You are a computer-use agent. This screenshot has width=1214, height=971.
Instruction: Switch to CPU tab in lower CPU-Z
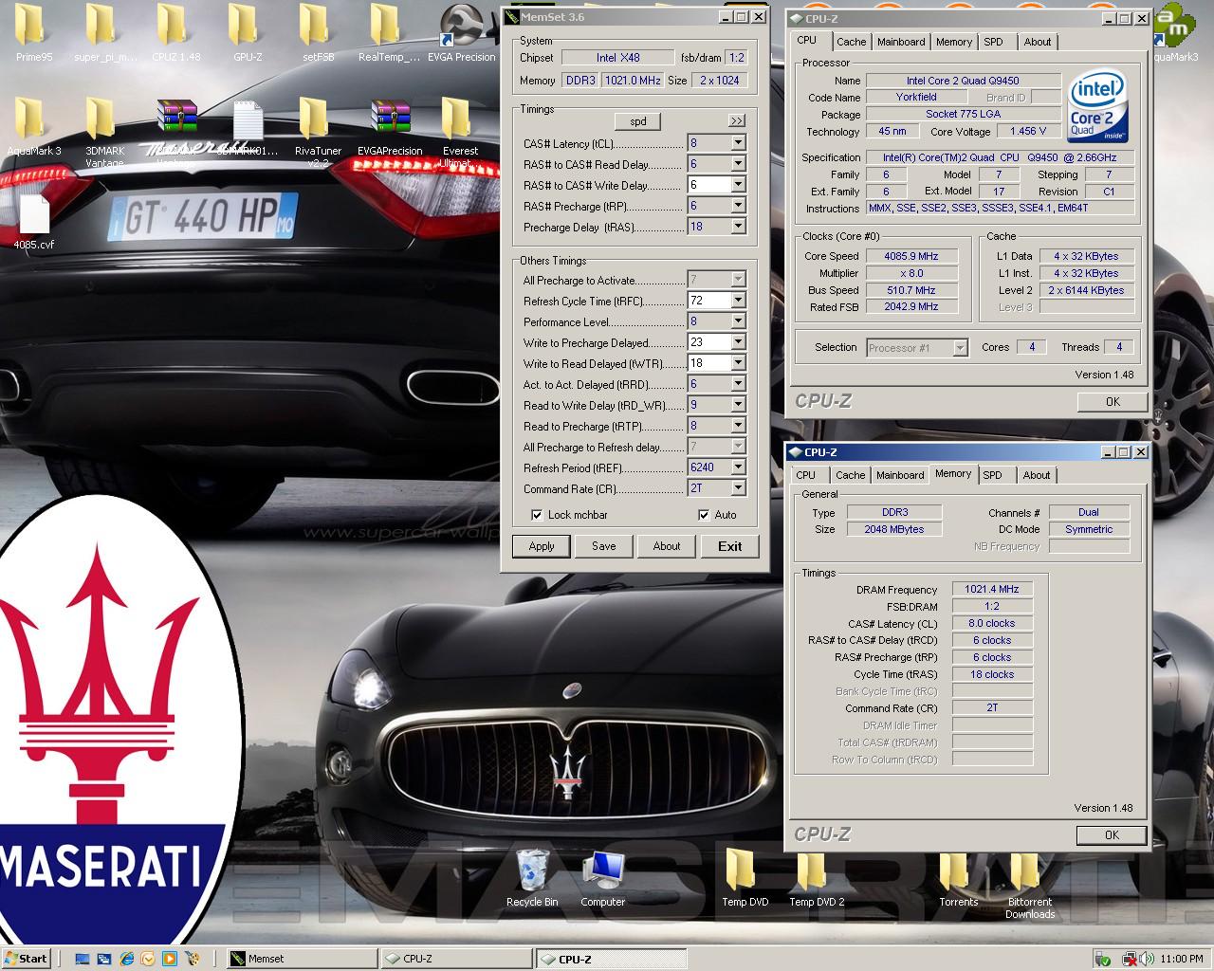tap(806, 475)
